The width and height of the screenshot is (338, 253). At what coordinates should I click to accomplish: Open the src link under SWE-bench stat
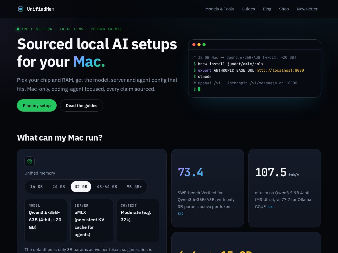pos(181,213)
